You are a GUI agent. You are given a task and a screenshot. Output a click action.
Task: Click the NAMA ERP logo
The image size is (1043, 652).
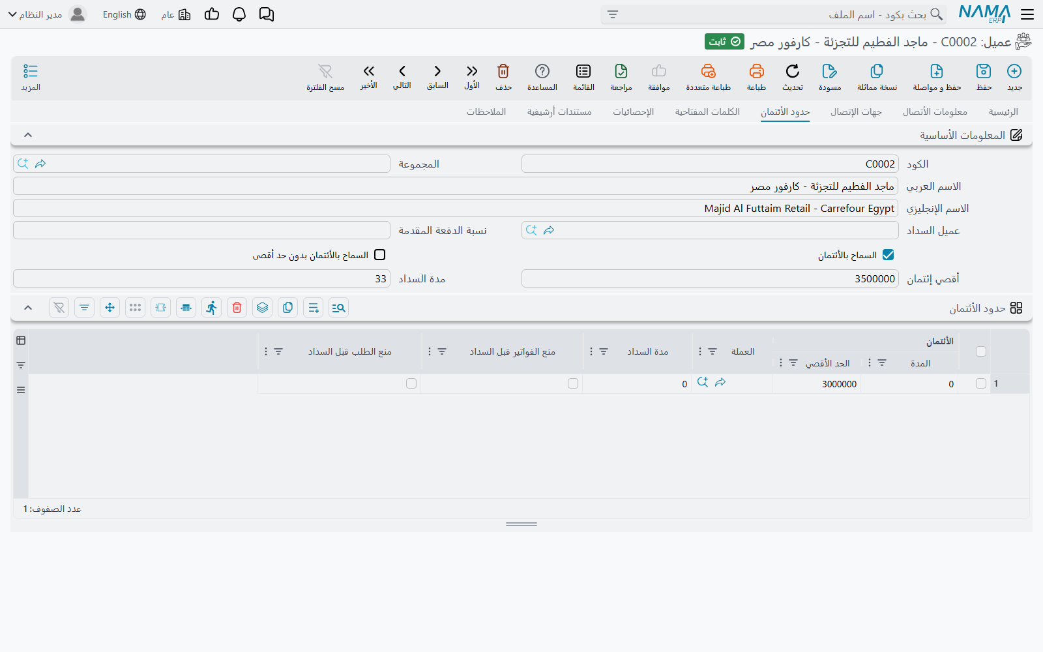click(984, 14)
